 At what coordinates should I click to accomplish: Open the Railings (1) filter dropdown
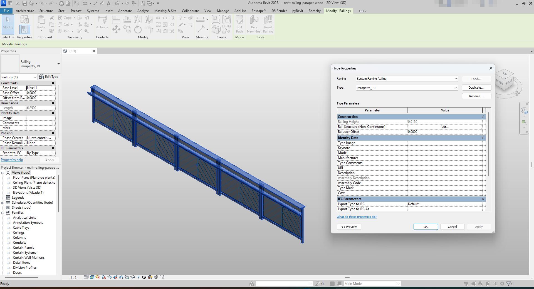point(19,77)
